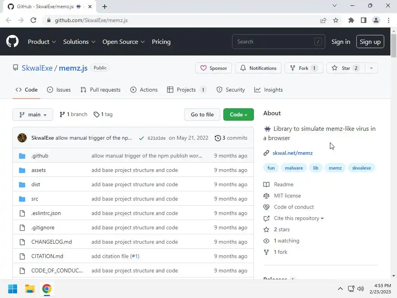Open a new Chrome tab
397x298 pixels.
click(x=105, y=7)
